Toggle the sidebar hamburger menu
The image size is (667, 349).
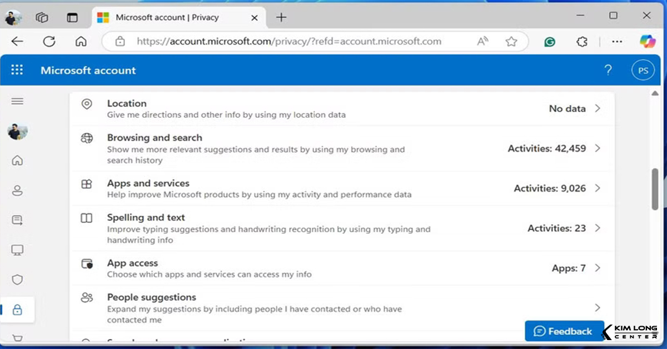pos(17,101)
